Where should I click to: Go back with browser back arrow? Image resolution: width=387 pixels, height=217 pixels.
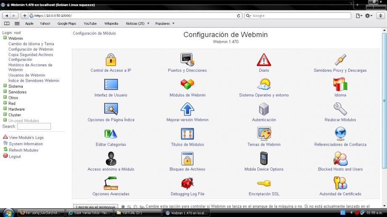[x=7, y=16]
